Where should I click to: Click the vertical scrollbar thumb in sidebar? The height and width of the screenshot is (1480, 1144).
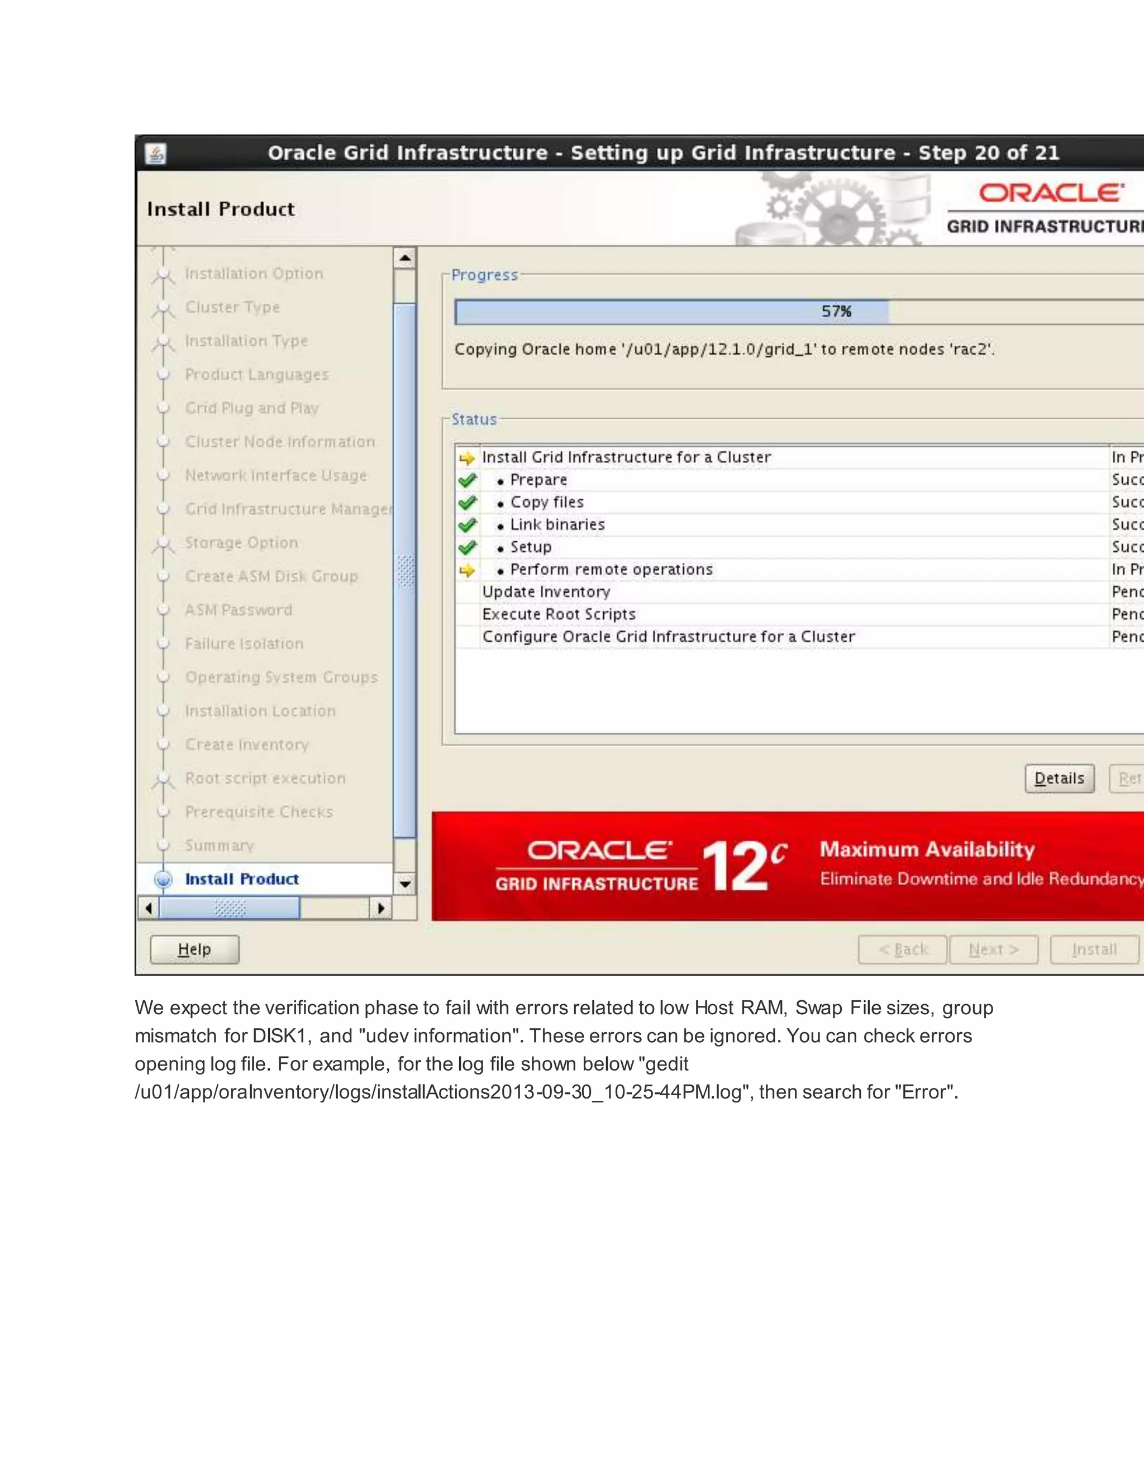click(x=406, y=571)
